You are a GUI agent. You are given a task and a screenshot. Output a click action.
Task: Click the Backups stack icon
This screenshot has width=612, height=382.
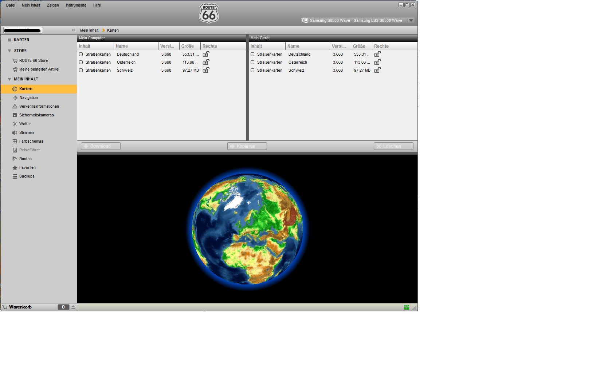coord(15,176)
